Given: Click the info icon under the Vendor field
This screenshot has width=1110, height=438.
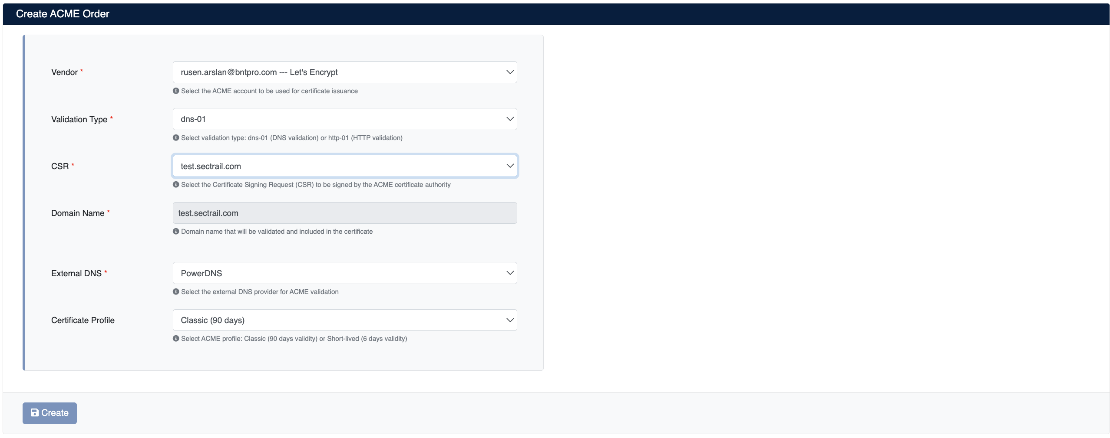Looking at the screenshot, I should [x=176, y=91].
